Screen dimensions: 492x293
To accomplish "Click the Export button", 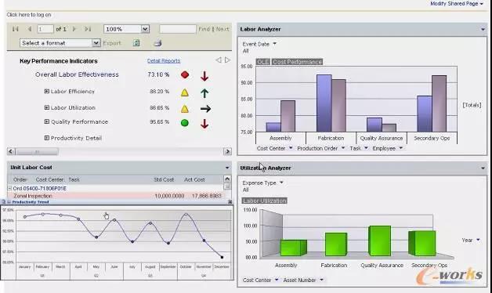I will (112, 43).
